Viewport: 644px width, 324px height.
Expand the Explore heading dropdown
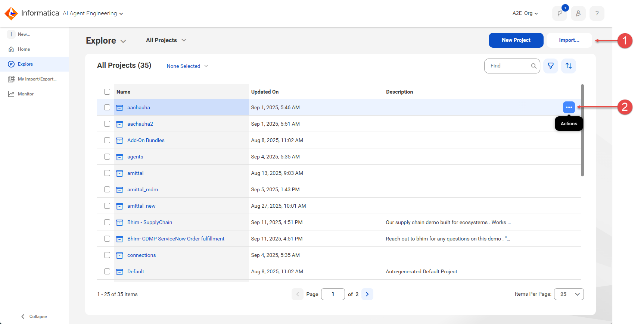point(123,41)
